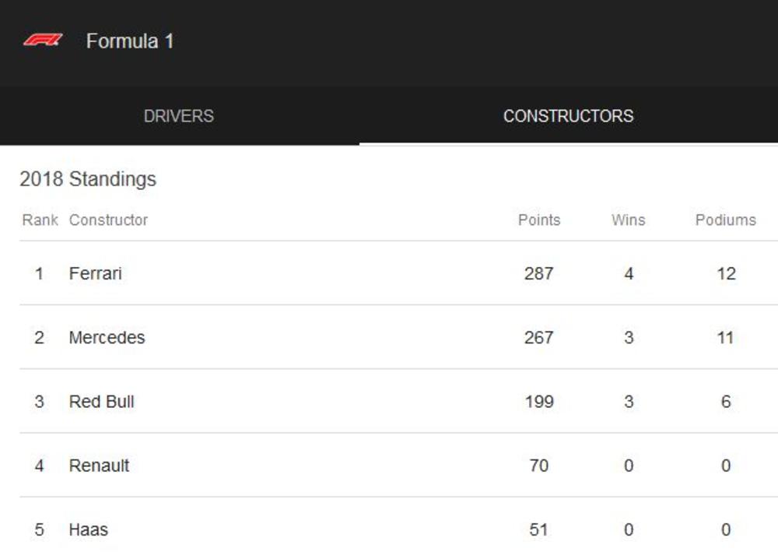Click the Rank column header
Screen dimensions: 778x559
pos(40,220)
